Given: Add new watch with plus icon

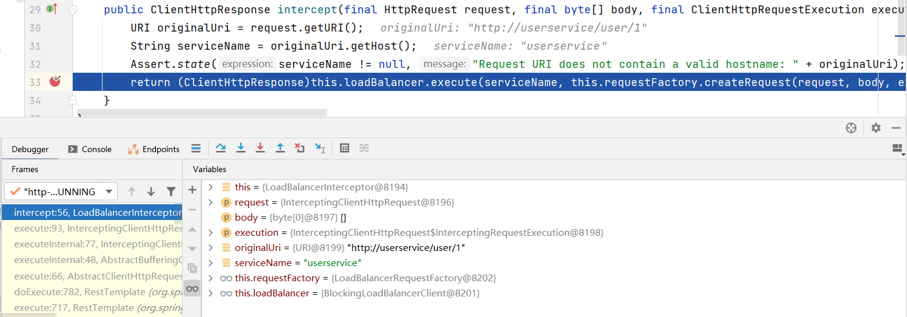Looking at the screenshot, I should (x=192, y=190).
